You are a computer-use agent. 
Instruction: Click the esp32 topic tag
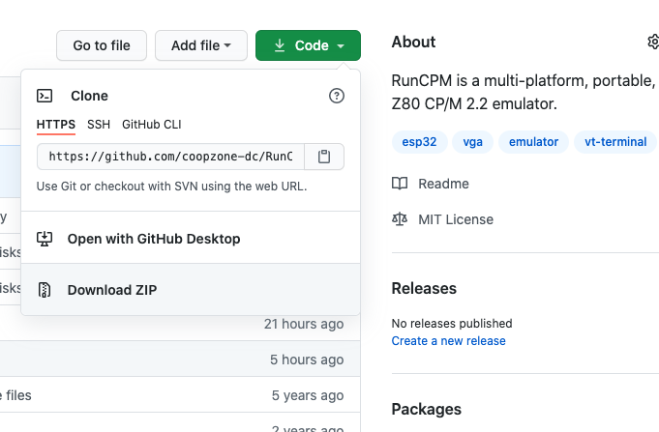pyautogui.click(x=419, y=142)
